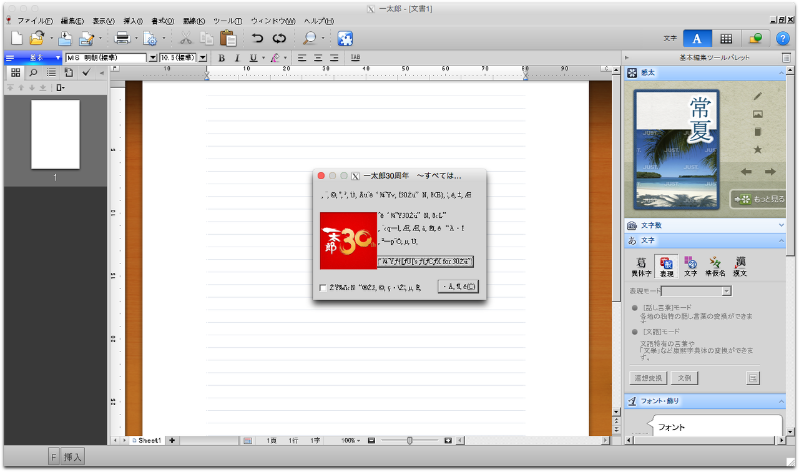Click the 文例 button
799x472 pixels.
pos(684,378)
